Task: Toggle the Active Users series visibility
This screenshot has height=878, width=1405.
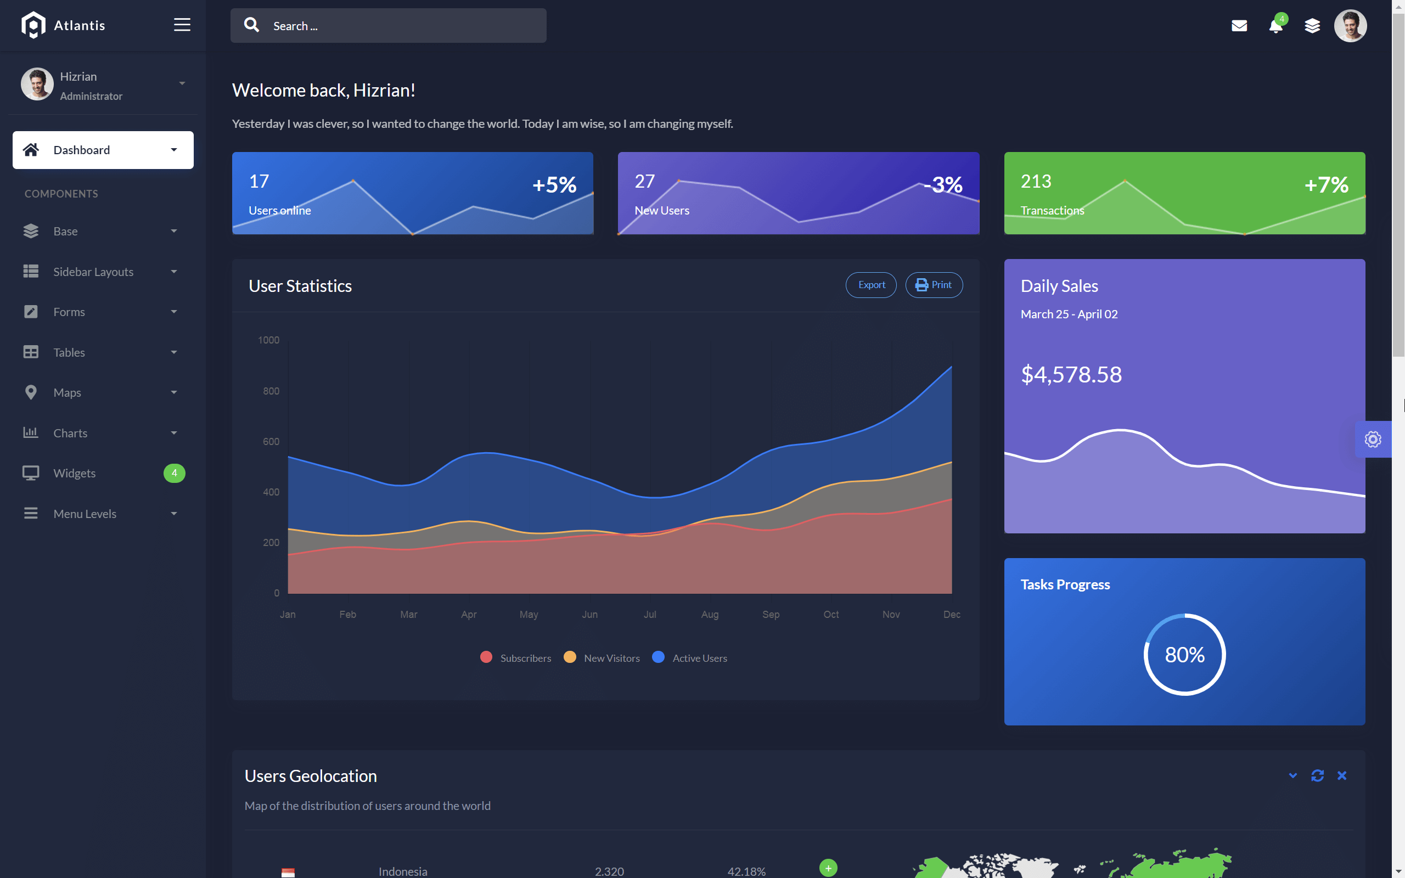Action: [690, 657]
